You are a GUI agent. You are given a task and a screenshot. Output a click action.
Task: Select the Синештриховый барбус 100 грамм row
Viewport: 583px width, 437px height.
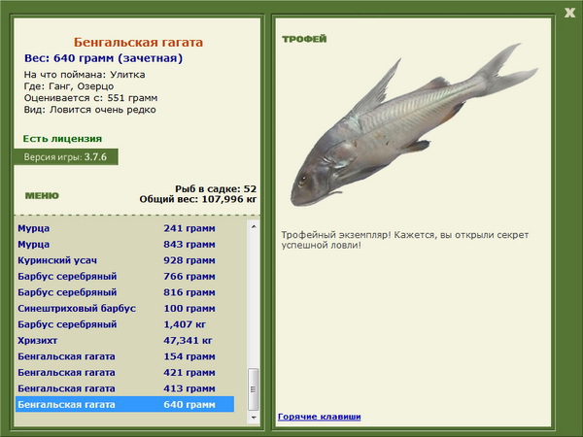tap(125, 308)
